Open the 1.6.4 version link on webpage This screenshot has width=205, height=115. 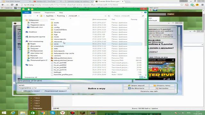(36, 98)
